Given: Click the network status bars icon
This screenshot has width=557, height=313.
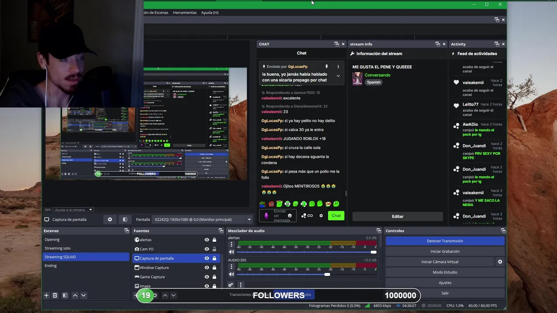Looking at the screenshot, I should pos(368,306).
